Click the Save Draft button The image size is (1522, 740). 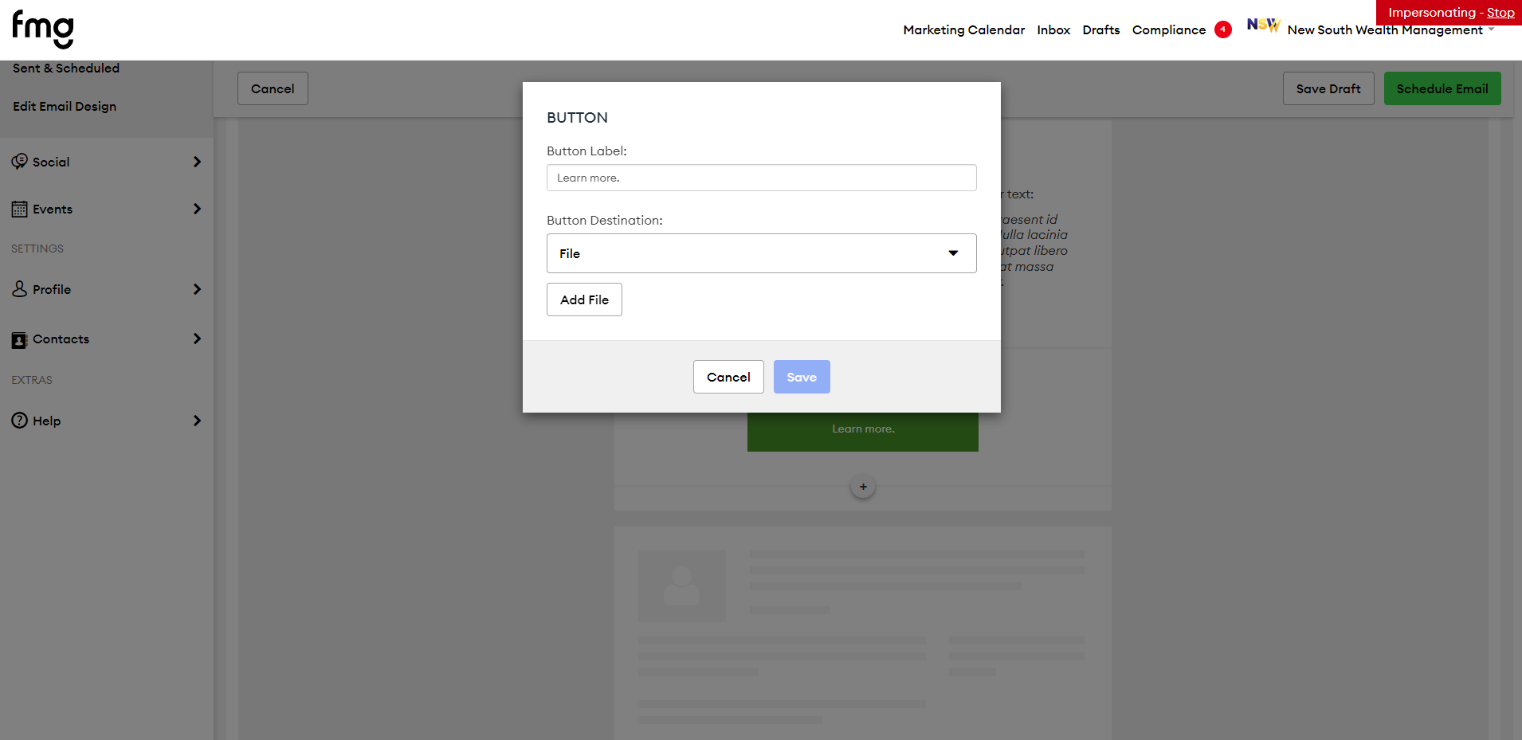click(1328, 88)
